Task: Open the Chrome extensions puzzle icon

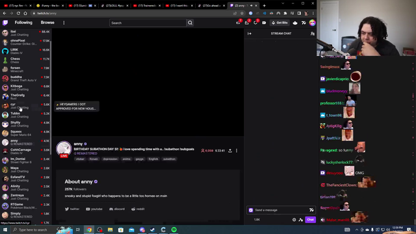Action: click(285, 13)
